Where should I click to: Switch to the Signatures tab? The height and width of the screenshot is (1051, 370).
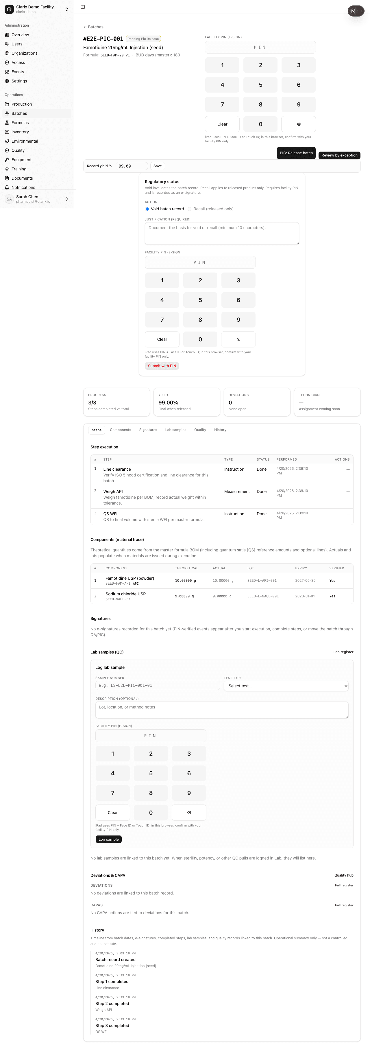[148, 430]
